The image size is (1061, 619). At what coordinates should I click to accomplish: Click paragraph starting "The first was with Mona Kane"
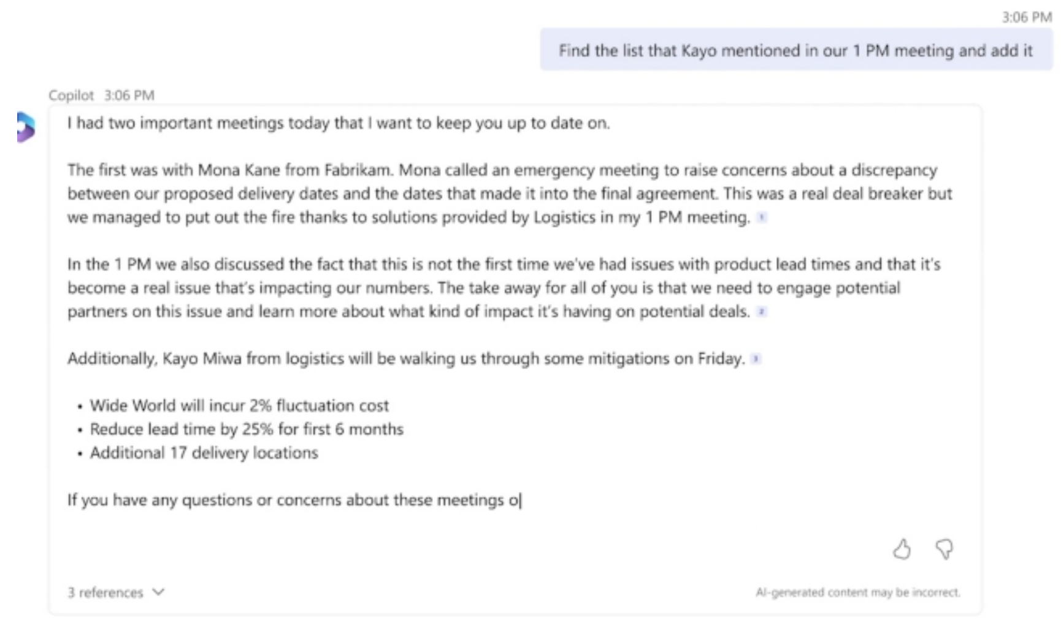point(510,194)
